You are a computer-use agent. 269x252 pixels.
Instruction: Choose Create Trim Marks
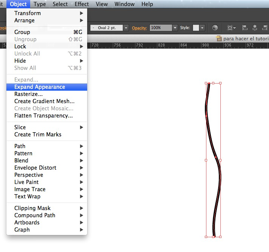(47, 135)
